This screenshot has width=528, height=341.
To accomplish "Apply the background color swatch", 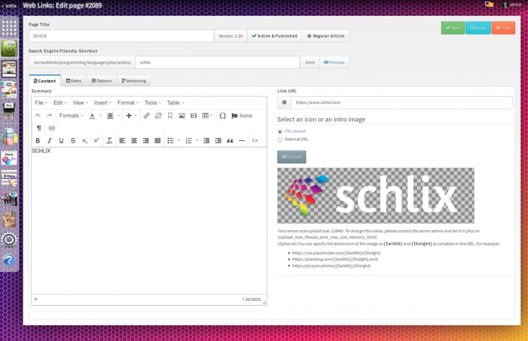I will point(110,116).
